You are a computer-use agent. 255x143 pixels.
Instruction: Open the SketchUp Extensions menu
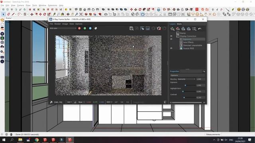tap(52, 5)
